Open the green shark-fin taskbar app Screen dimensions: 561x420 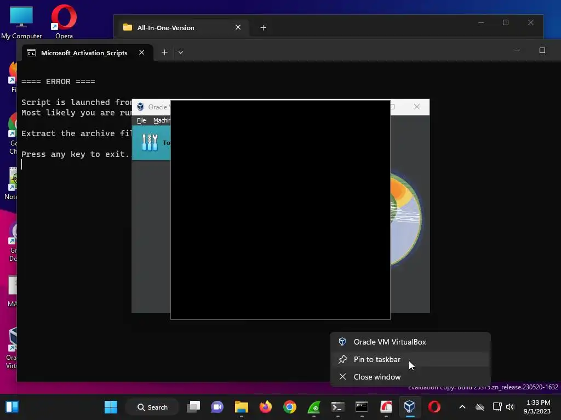pyautogui.click(x=314, y=407)
